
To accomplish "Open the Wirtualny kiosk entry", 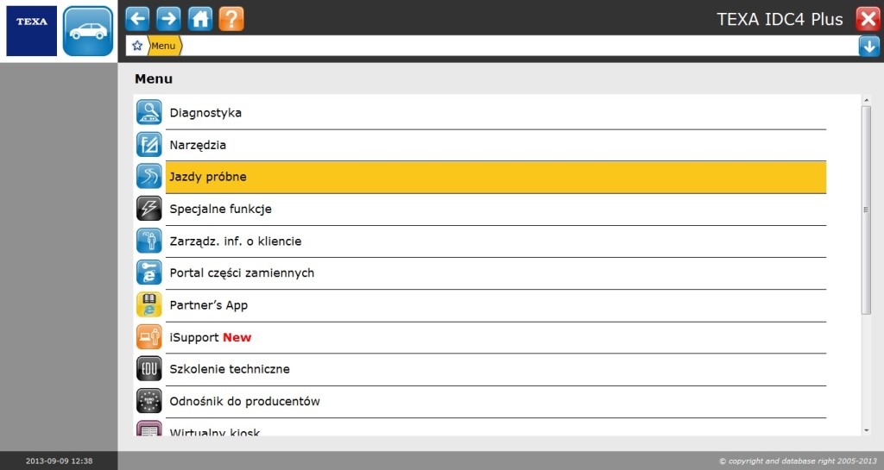I will click(496, 428).
